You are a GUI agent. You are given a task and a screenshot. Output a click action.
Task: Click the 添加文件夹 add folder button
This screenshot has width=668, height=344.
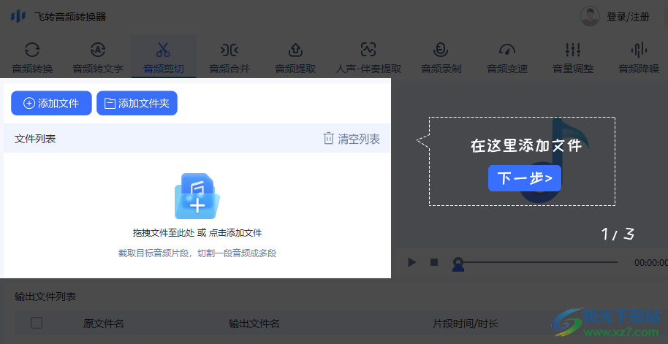(x=137, y=103)
